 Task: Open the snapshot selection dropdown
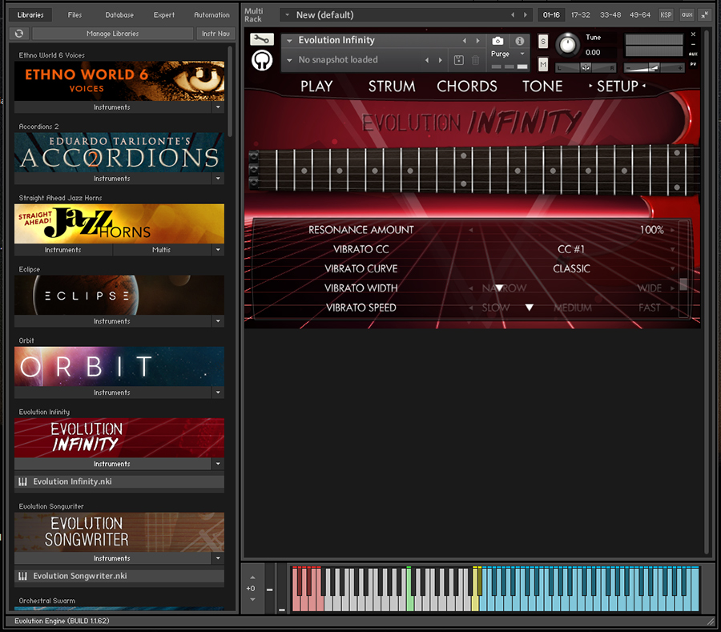(289, 60)
